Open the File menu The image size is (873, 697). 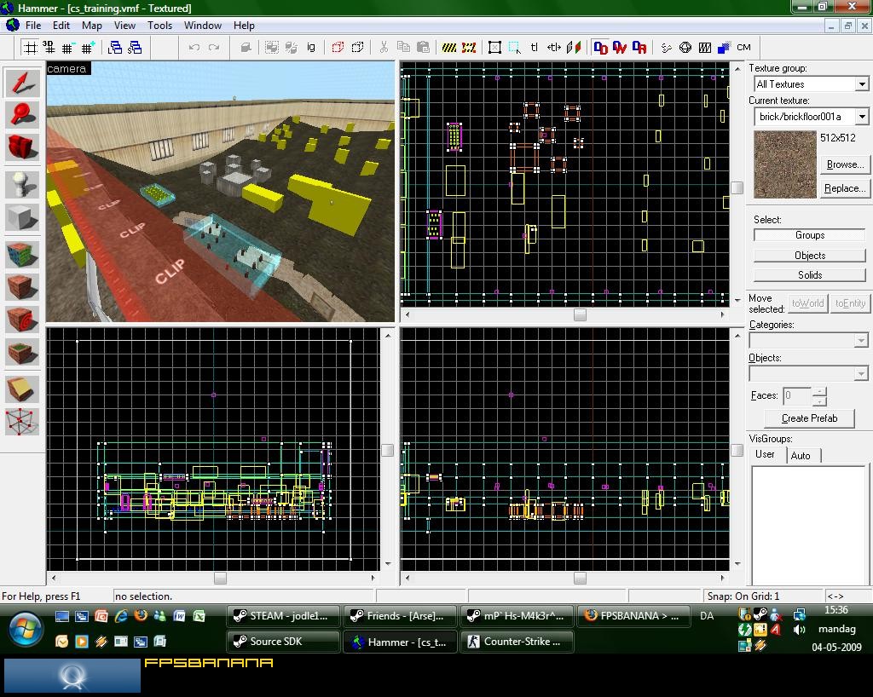tap(33, 26)
